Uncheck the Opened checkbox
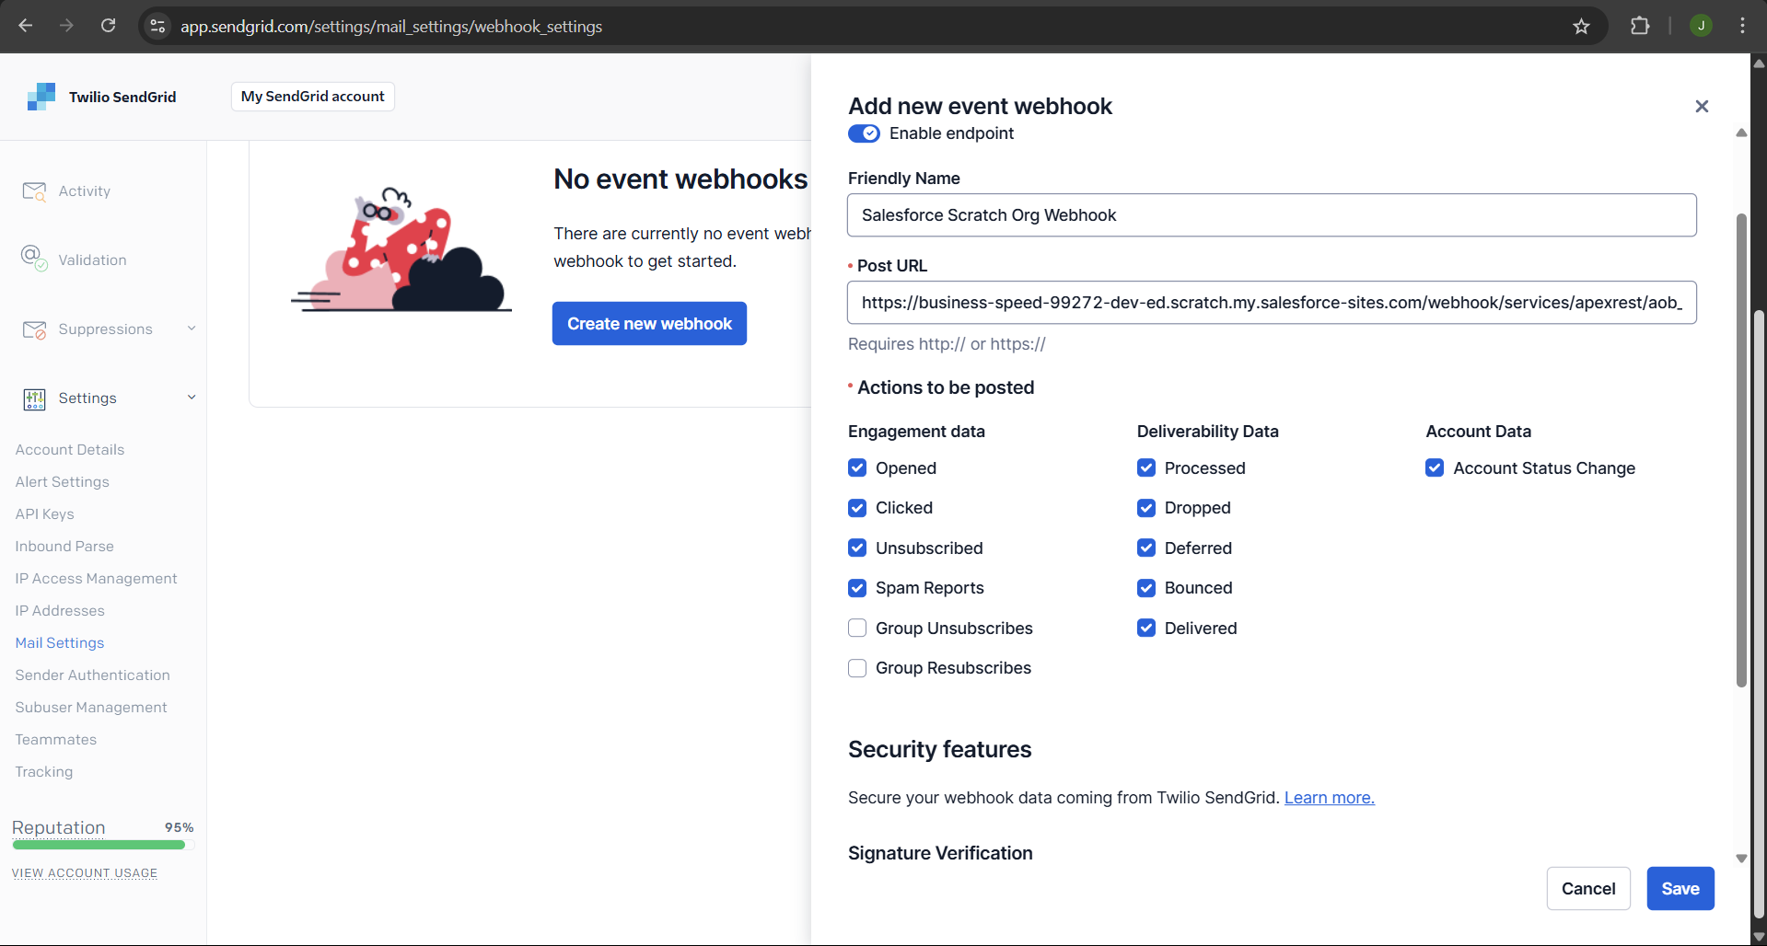Viewport: 1767px width, 946px height. click(x=857, y=467)
